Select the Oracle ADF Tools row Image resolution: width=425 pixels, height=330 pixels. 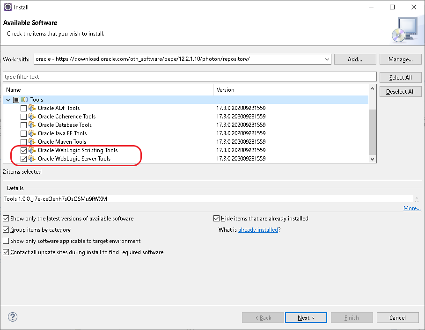[186, 108]
